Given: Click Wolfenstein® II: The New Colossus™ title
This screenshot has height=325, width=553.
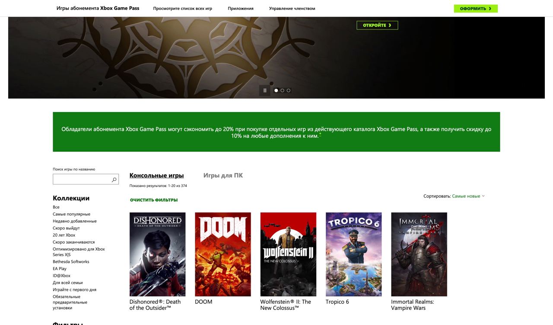Looking at the screenshot, I should pos(286,305).
